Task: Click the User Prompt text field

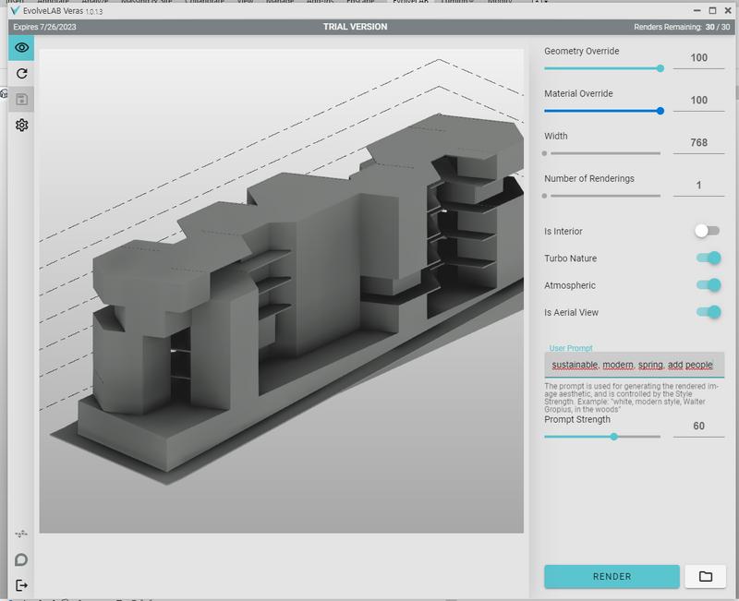Action: 634,365
